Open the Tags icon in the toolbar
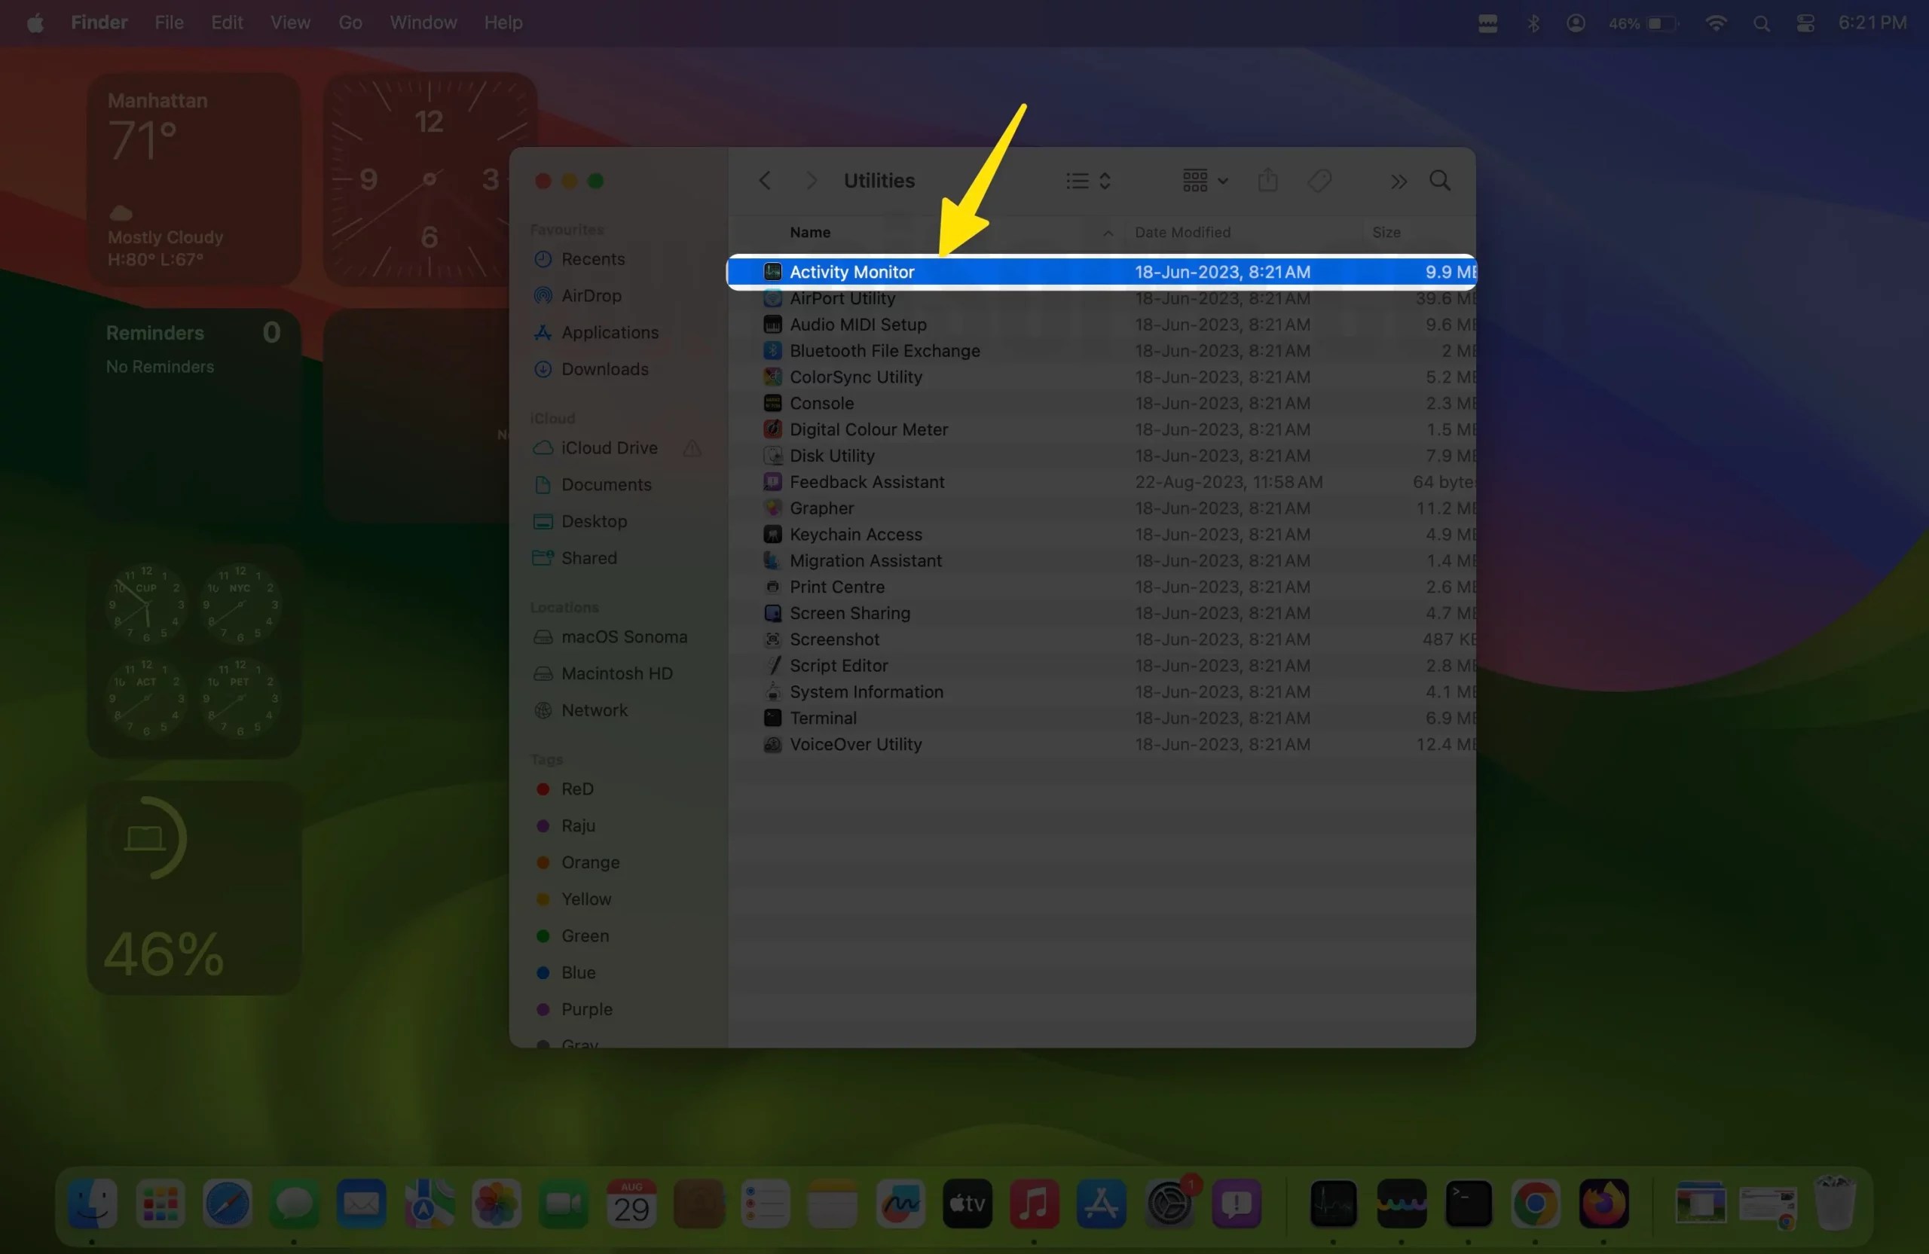 click(1319, 180)
